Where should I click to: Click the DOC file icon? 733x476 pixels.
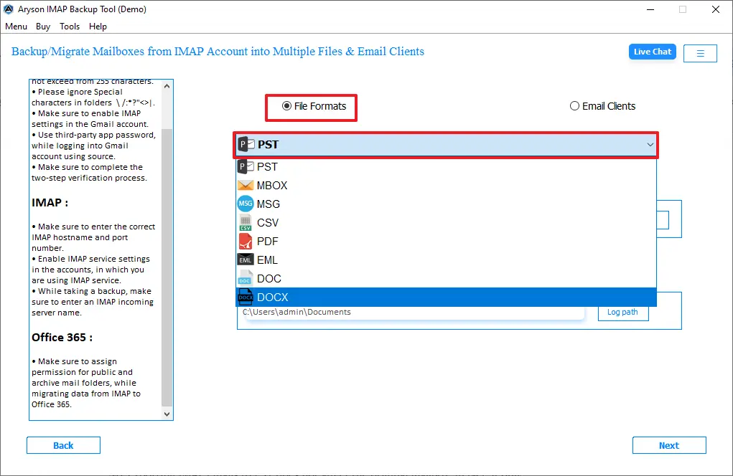coord(246,279)
